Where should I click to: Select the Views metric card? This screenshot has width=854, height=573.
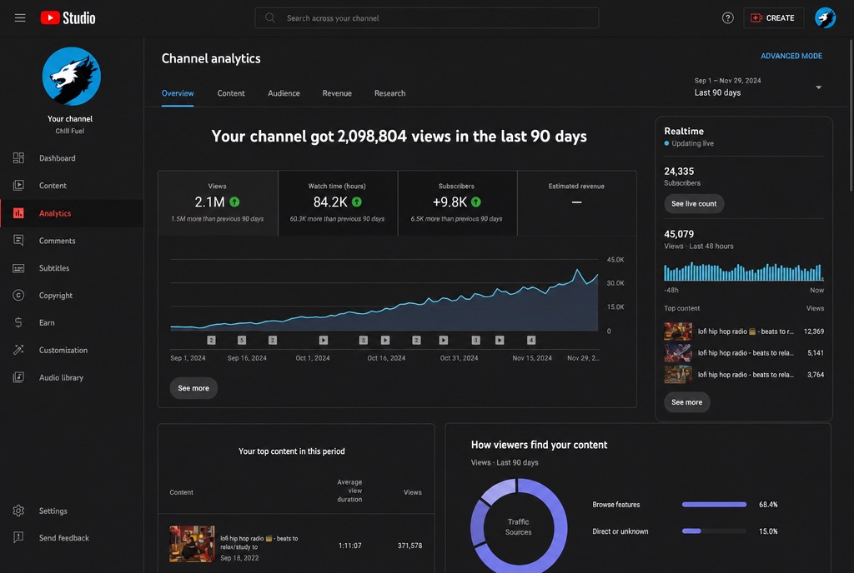(x=218, y=203)
